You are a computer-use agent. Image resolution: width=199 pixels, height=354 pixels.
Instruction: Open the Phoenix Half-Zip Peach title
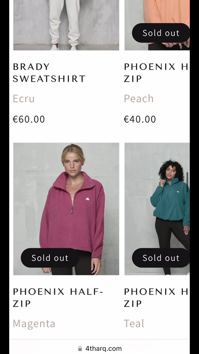click(x=157, y=73)
